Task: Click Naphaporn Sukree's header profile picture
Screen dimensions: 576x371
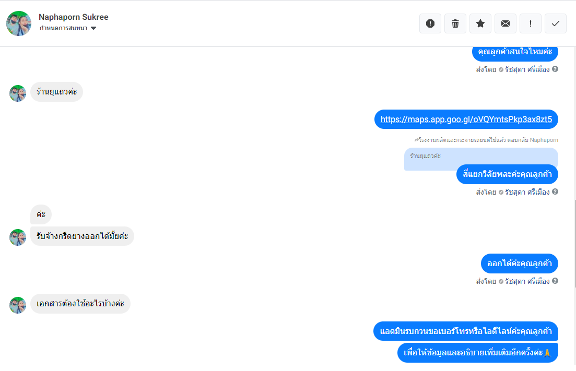Action: pos(19,23)
